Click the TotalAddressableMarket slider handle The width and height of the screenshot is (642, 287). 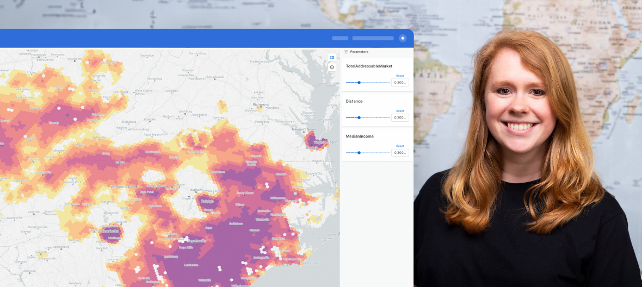(359, 83)
